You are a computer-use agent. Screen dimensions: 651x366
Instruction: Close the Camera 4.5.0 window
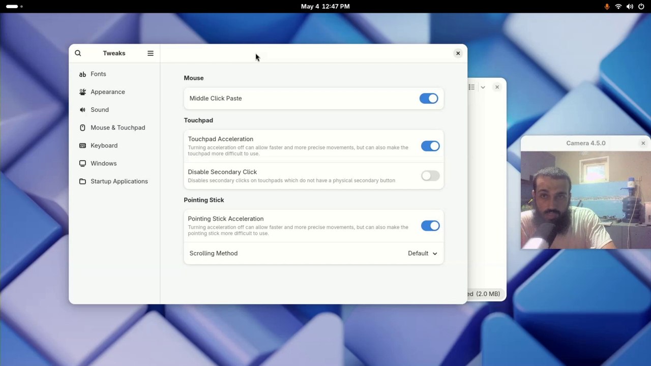pos(643,143)
